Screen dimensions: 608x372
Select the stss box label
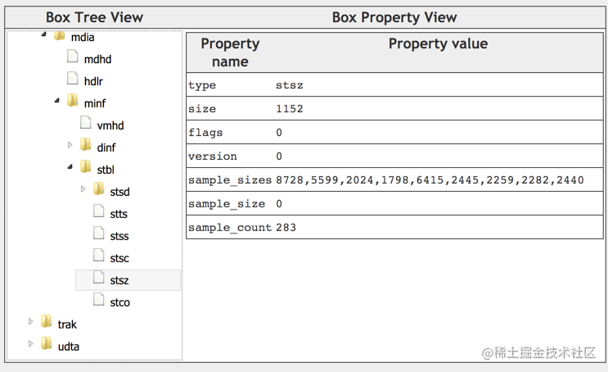(x=119, y=237)
